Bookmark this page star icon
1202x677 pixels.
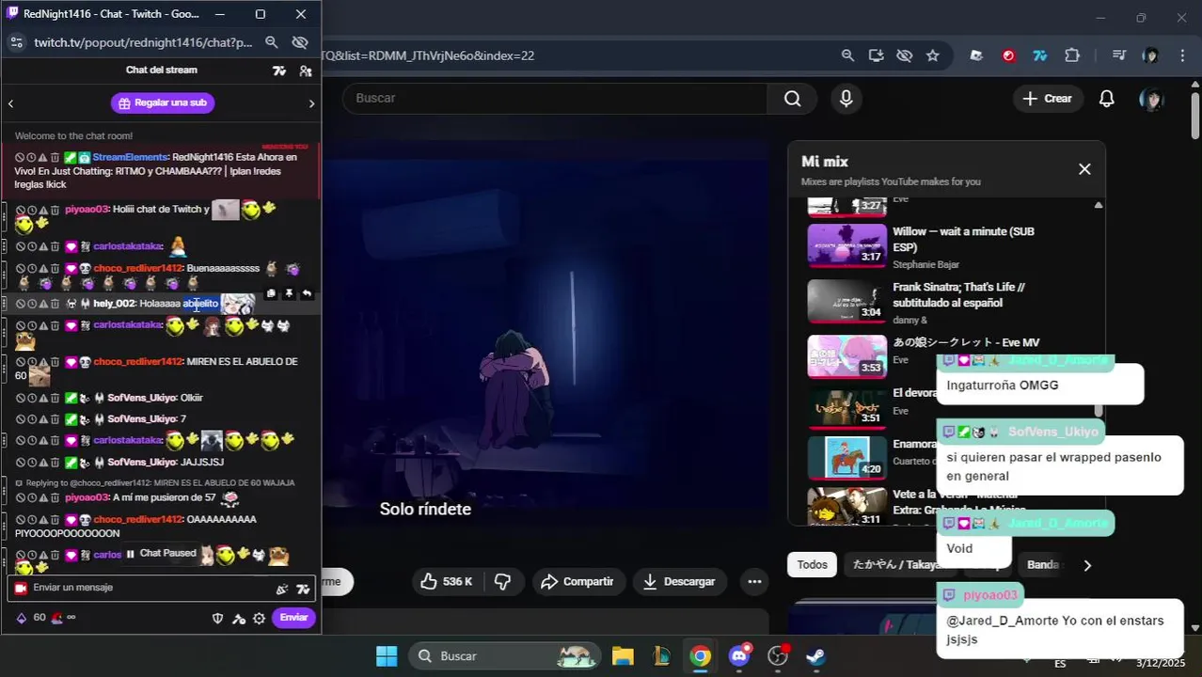pyautogui.click(x=932, y=55)
